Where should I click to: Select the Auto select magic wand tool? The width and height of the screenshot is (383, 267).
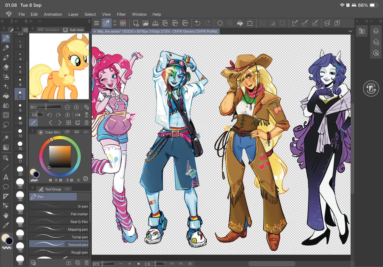click(6, 137)
